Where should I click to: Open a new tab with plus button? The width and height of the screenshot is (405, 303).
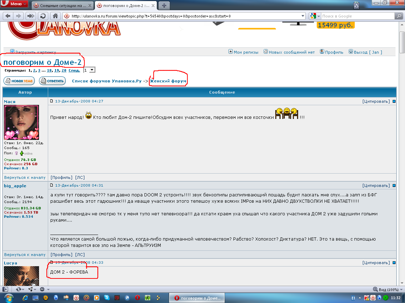[164, 5]
